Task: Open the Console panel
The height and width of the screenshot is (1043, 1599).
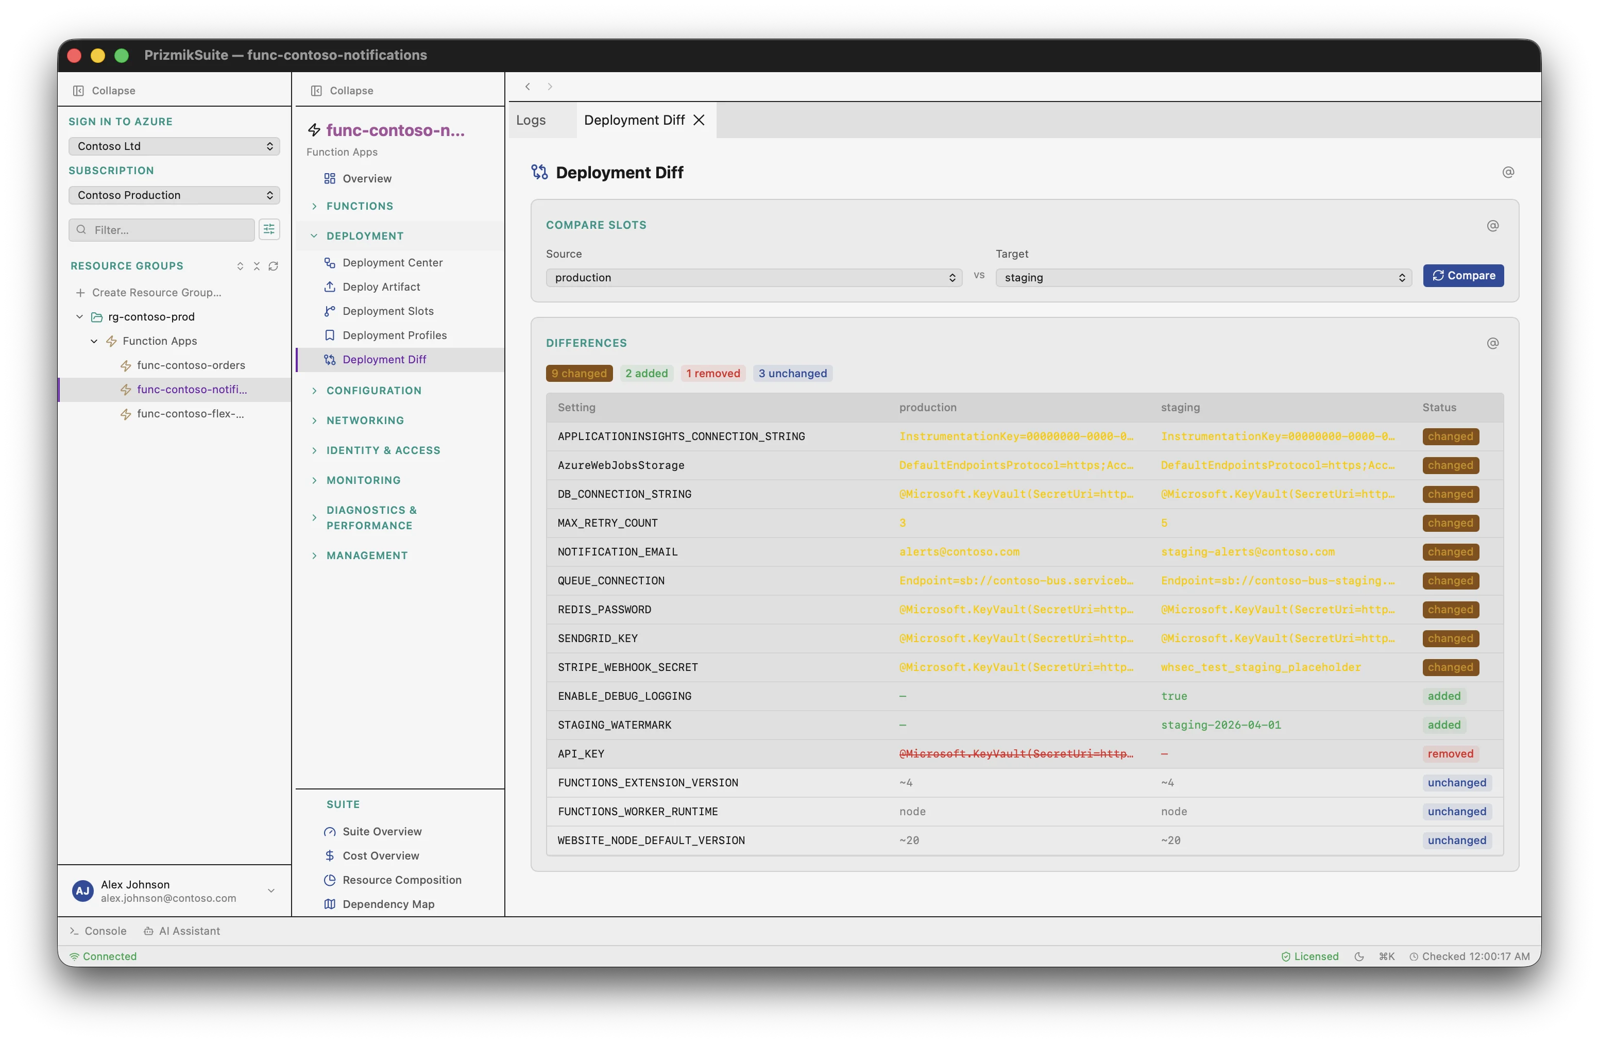Action: pyautogui.click(x=98, y=932)
